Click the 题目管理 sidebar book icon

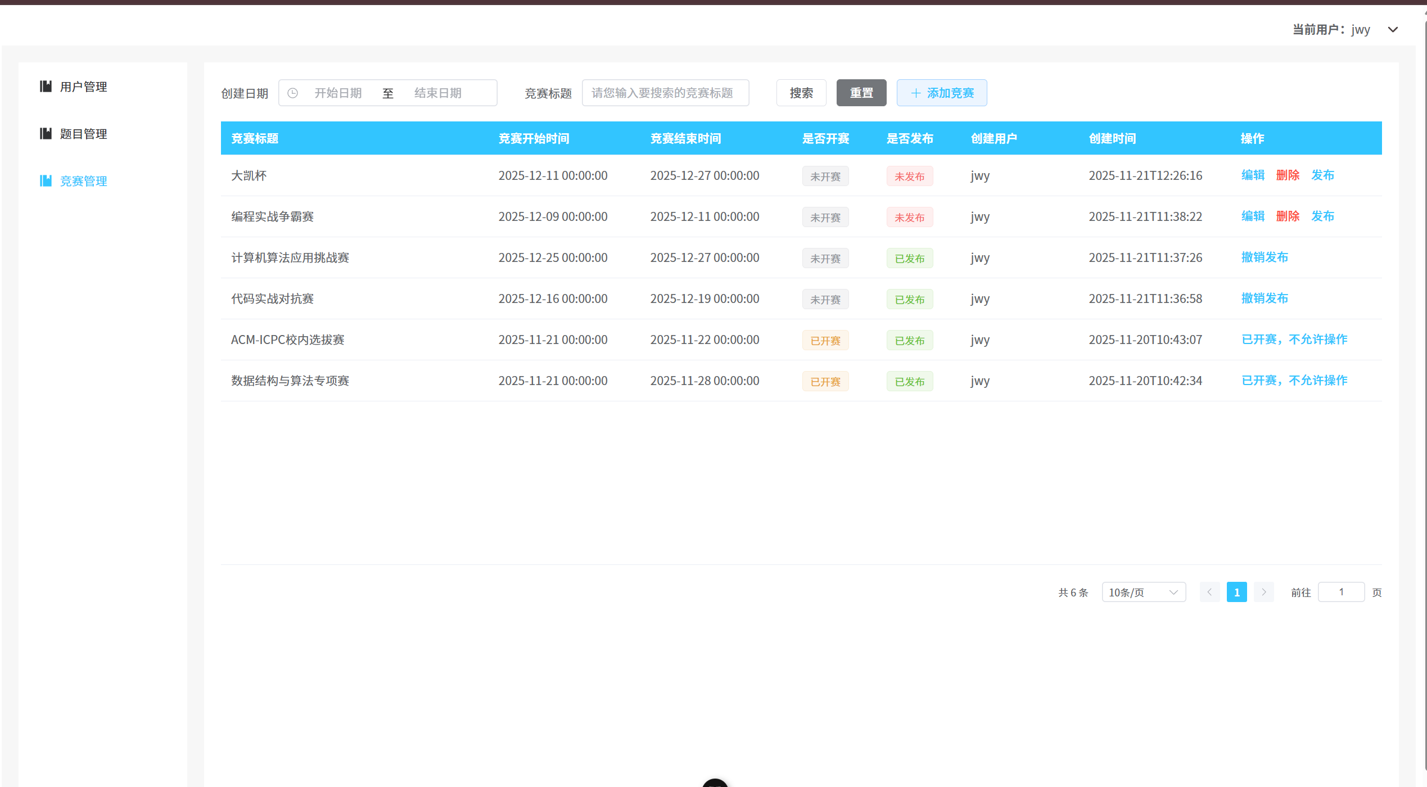coord(46,133)
